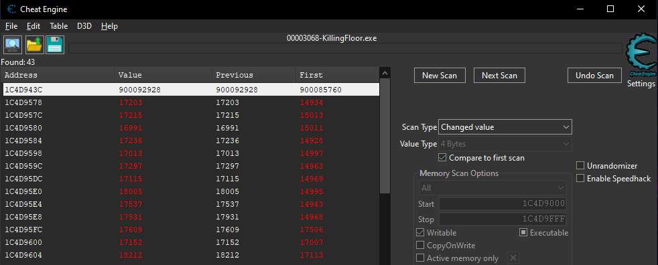This screenshot has width=658, height=265.
Task: Click the red value 18005
Action: 131,191
